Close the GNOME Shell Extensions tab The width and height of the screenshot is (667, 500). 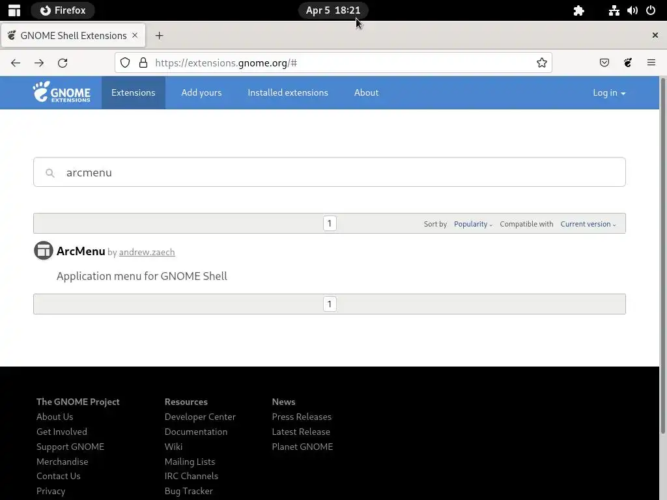[135, 35]
